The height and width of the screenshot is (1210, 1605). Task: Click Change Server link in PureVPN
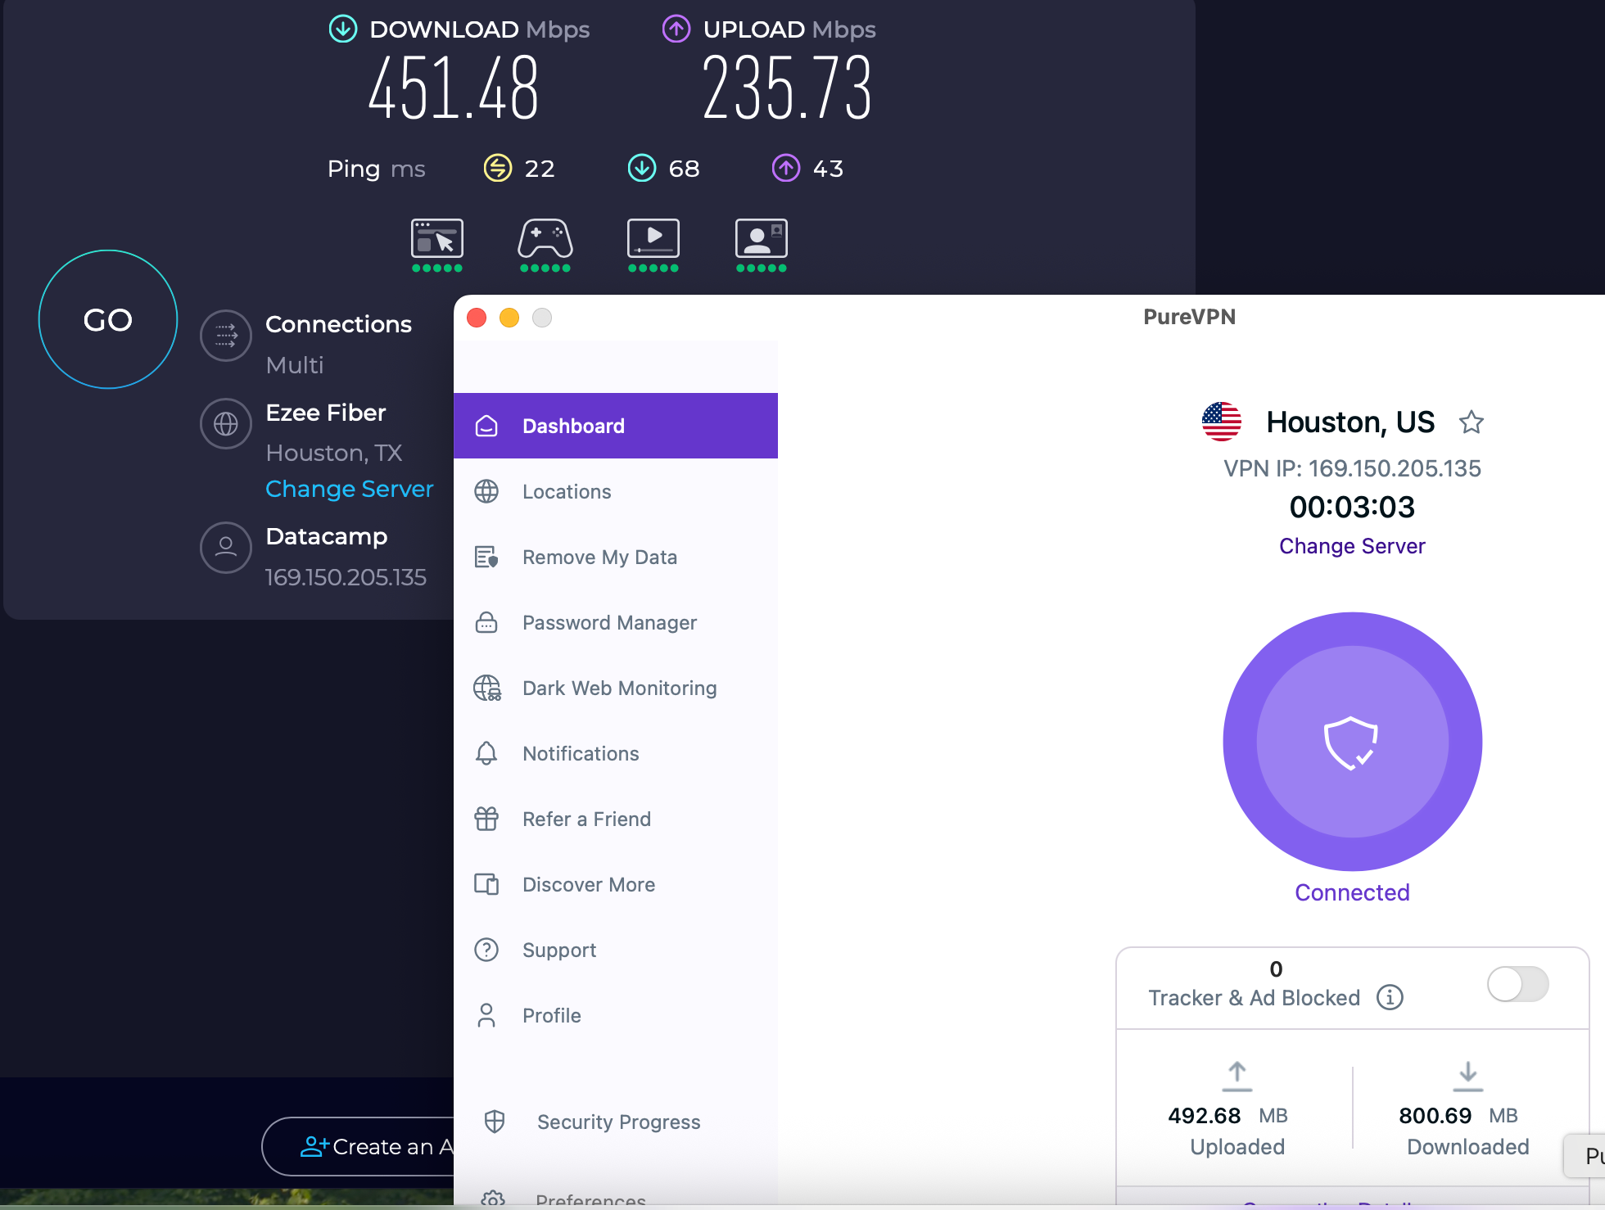1352,546
